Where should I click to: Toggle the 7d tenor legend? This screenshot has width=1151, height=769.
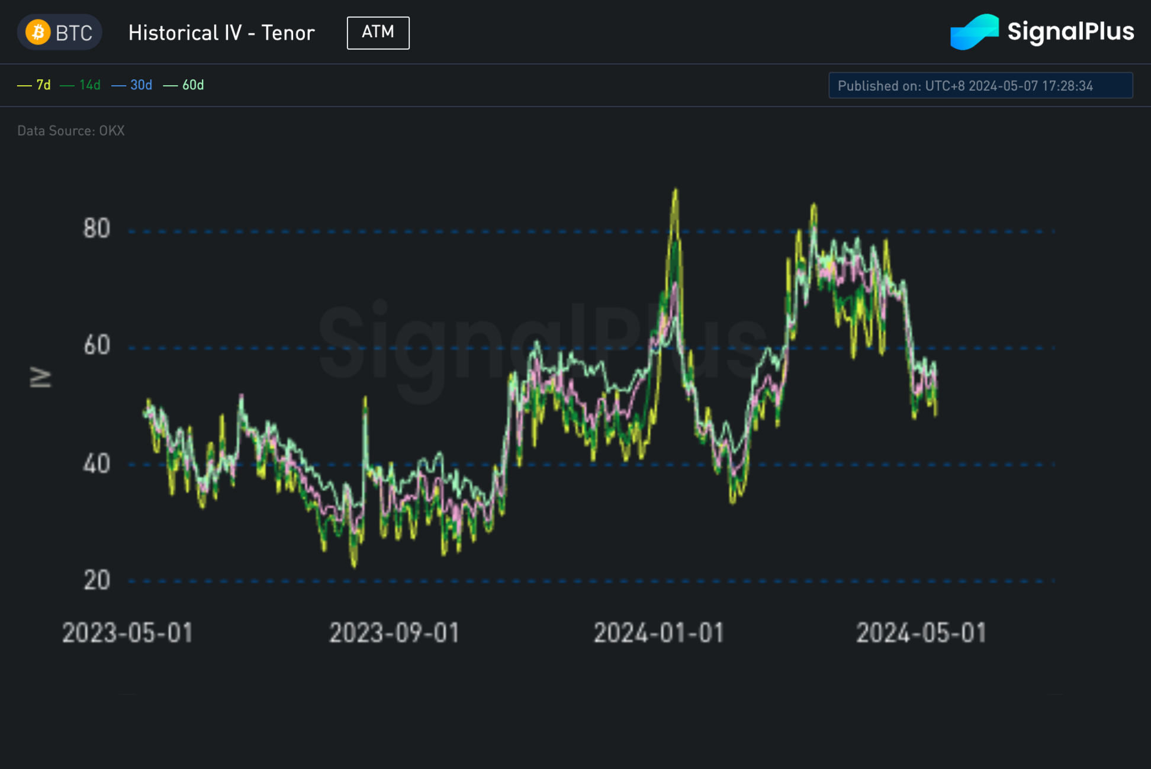point(34,85)
